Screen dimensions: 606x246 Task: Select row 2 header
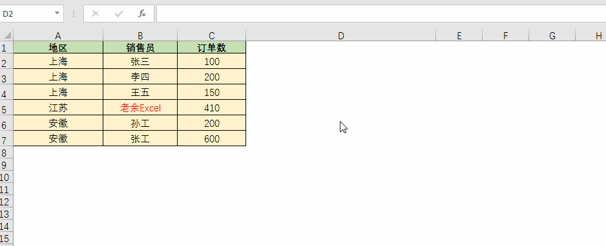6,62
